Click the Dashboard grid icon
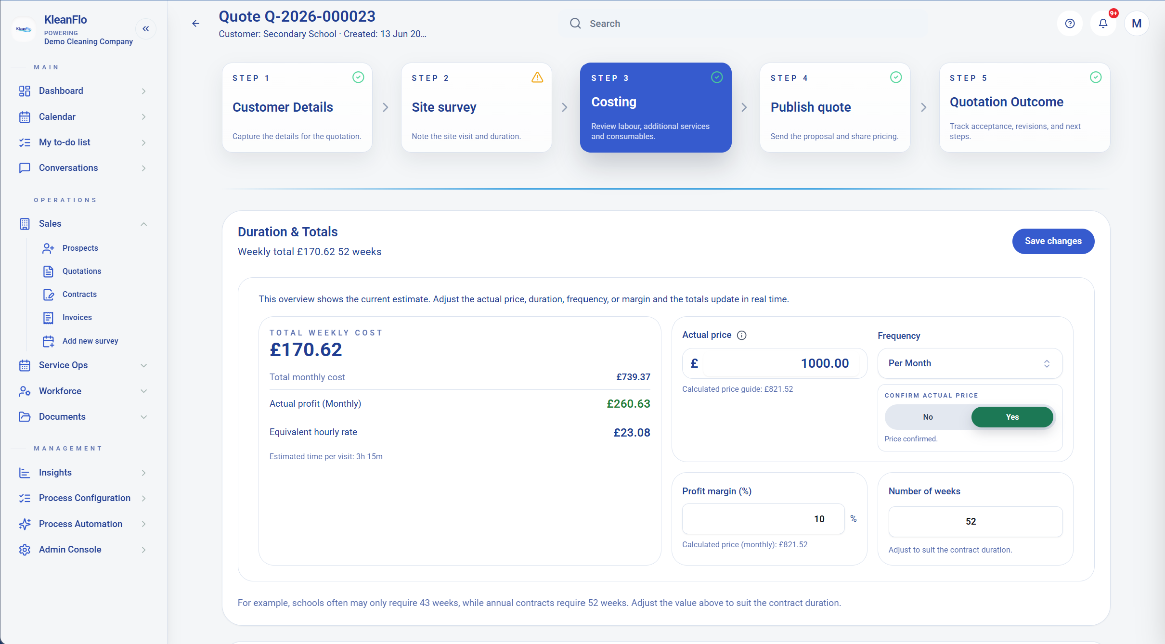The height and width of the screenshot is (644, 1165). tap(25, 91)
